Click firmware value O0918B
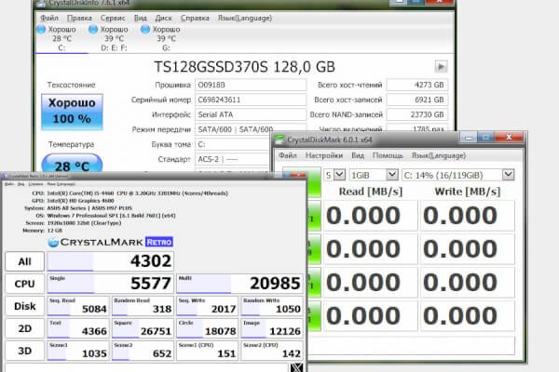559x372 pixels. click(251, 85)
